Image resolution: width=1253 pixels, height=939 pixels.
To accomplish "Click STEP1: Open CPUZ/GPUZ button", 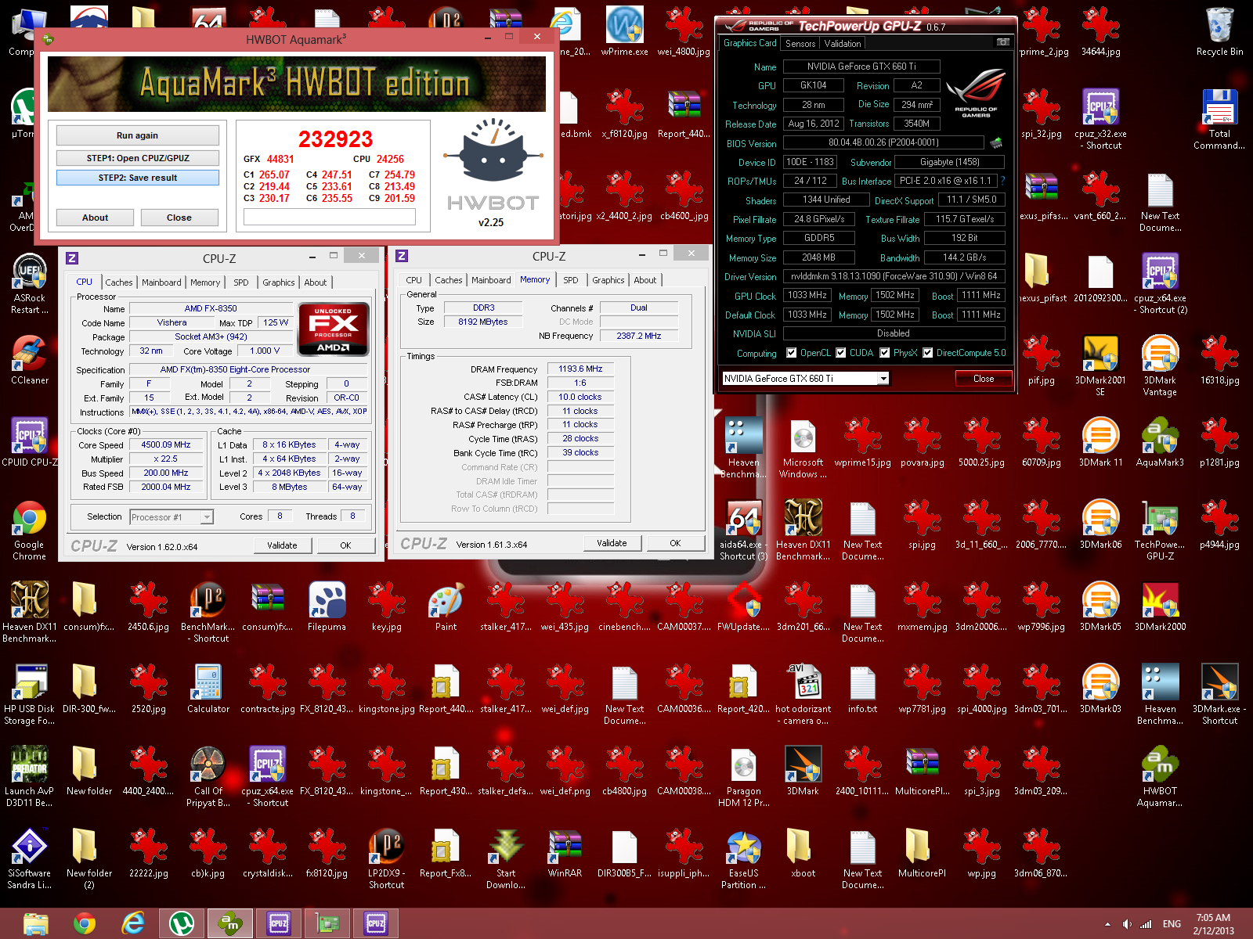I will (137, 158).
